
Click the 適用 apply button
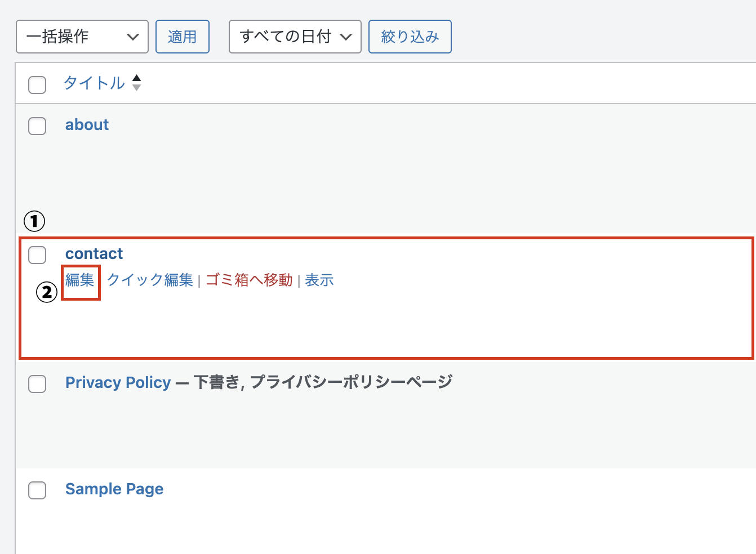coord(182,37)
